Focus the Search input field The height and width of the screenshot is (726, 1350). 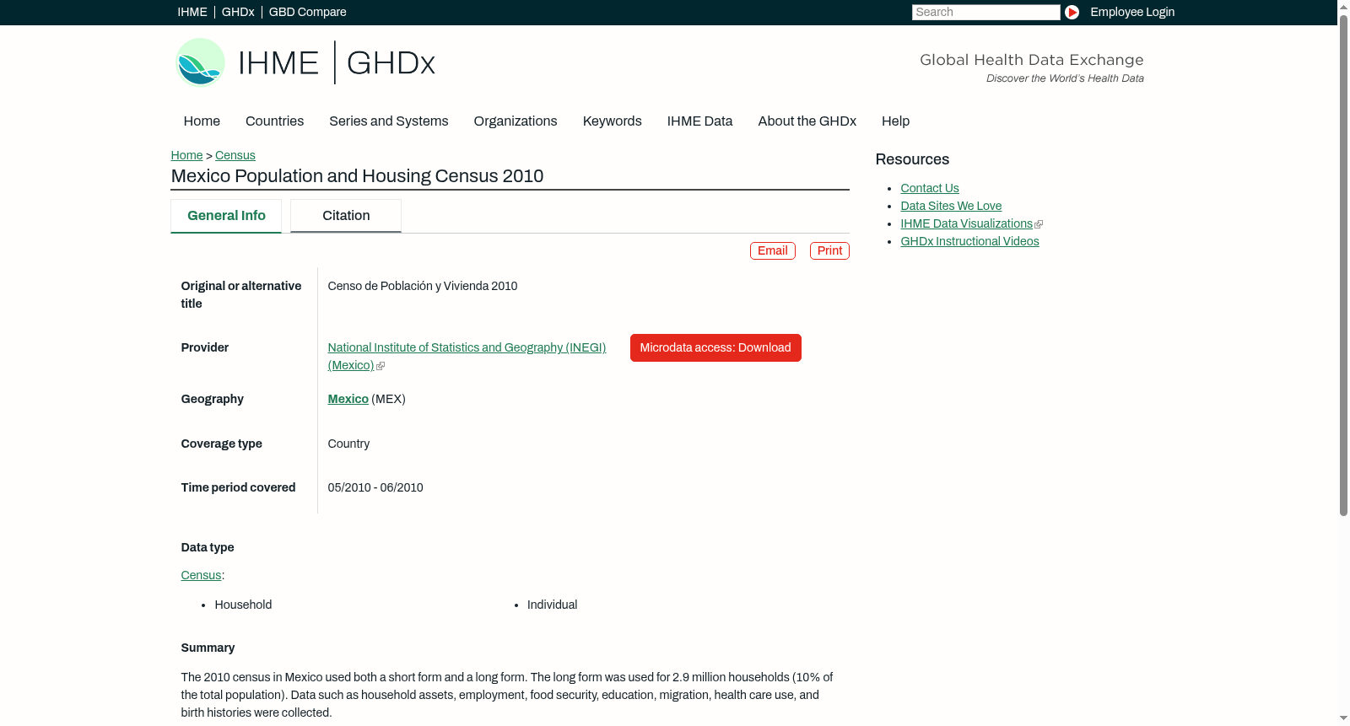pyautogui.click(x=985, y=12)
